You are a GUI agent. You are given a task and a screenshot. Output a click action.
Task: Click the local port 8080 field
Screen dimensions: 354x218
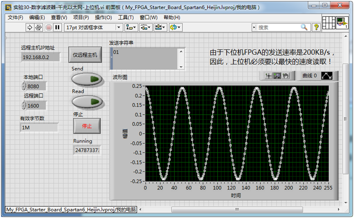tap(36, 86)
